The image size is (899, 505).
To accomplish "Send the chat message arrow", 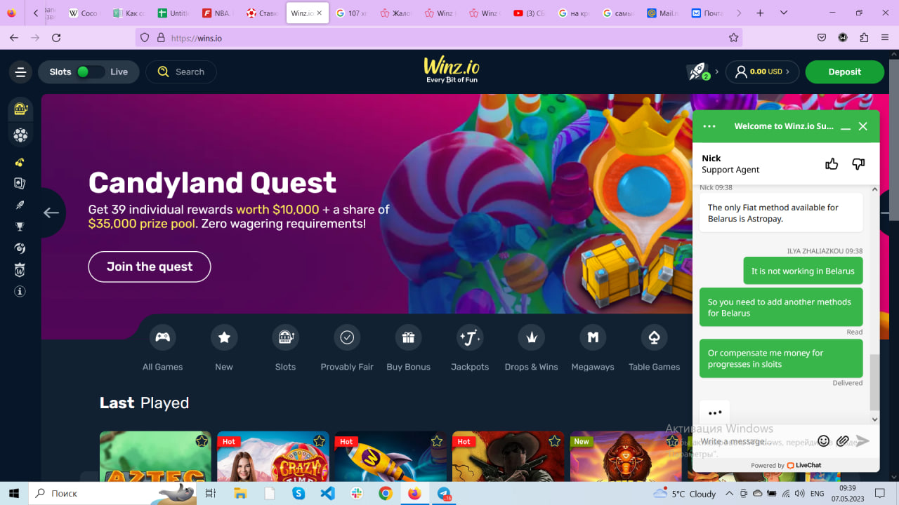I will (862, 441).
